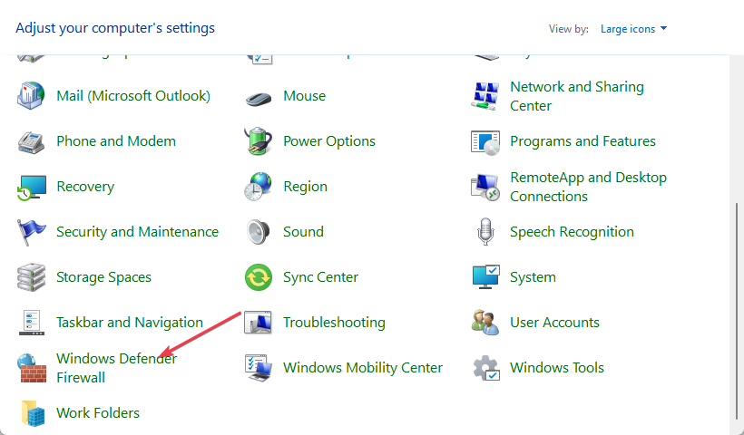Click the Troubleshooting icon

pyautogui.click(x=259, y=323)
